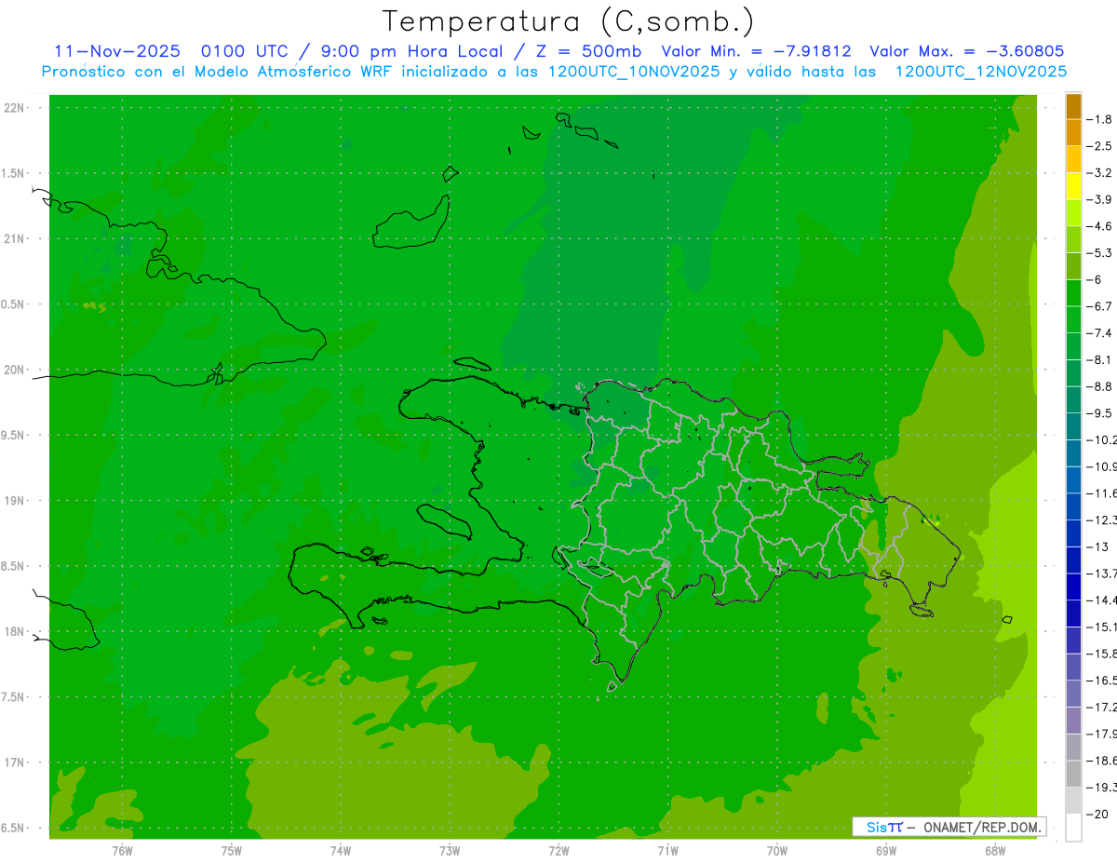Viewport: 1117px width, 863px height.
Task: Click the '76W' longitude axis label
Action: tap(122, 850)
